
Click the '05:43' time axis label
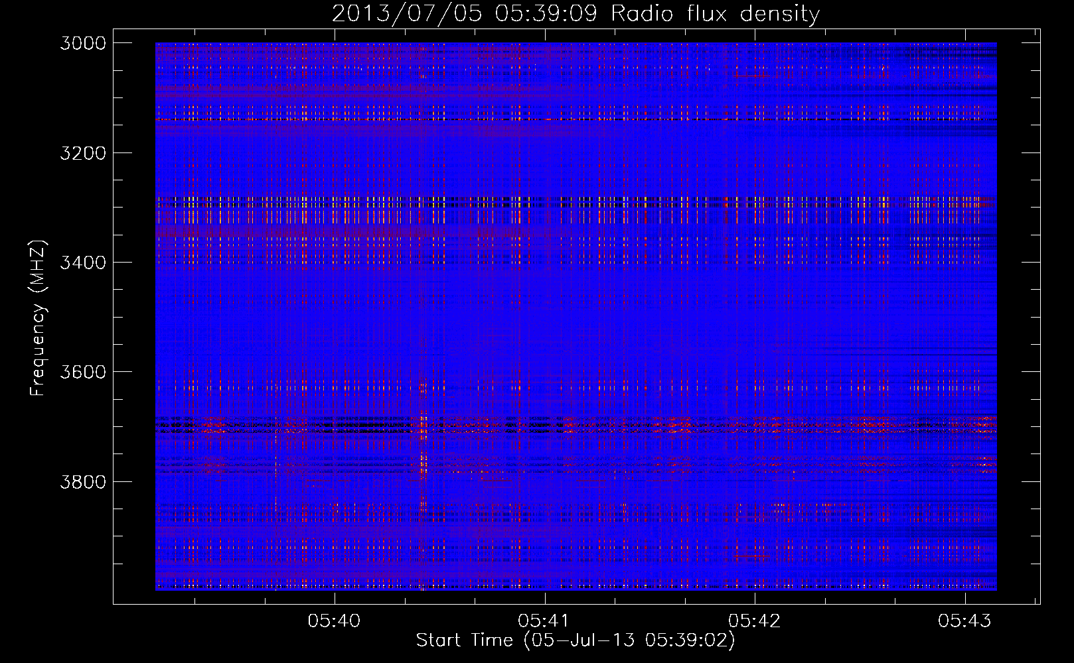[x=964, y=621]
